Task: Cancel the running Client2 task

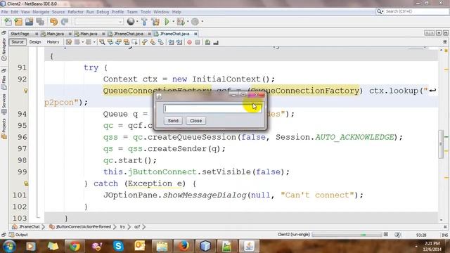Action: (386, 235)
